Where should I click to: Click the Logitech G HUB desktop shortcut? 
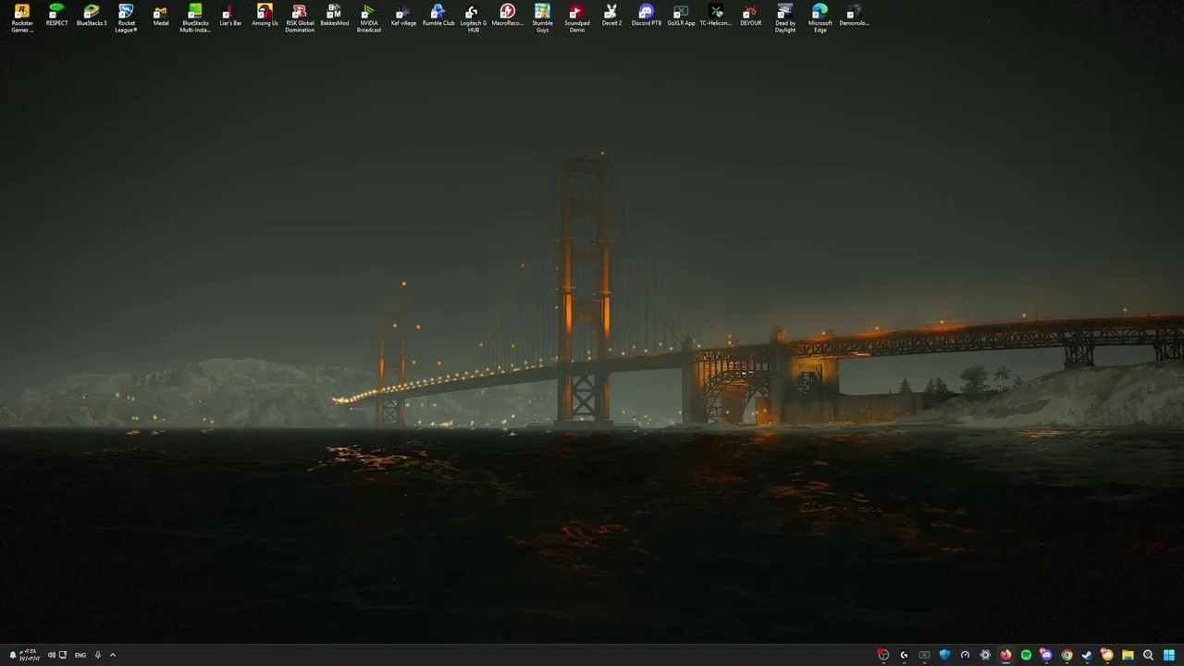[473, 18]
